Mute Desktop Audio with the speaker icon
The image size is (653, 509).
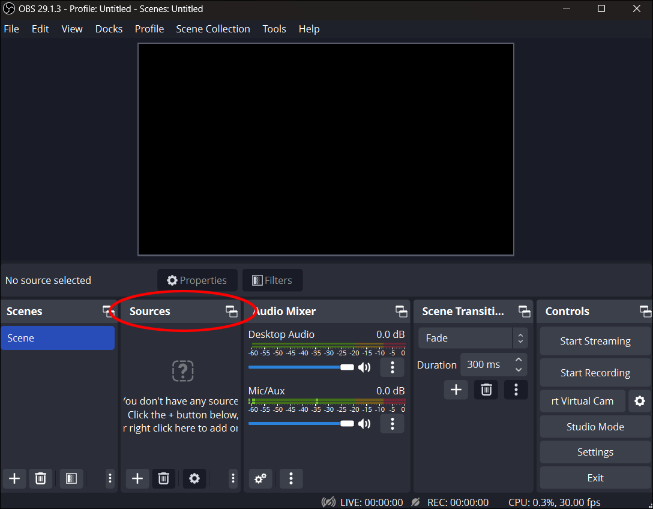[x=365, y=367]
